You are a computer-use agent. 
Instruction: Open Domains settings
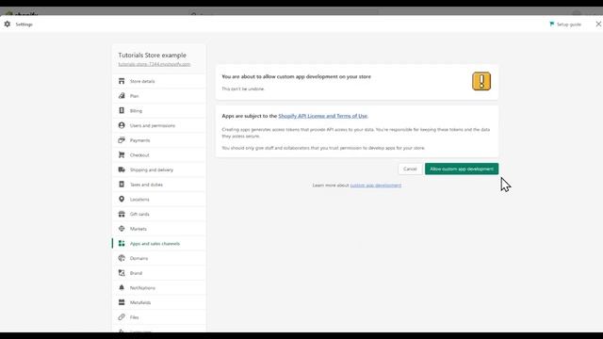(159, 258)
